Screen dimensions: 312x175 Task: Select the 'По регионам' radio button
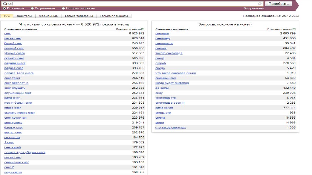tap(32, 9)
